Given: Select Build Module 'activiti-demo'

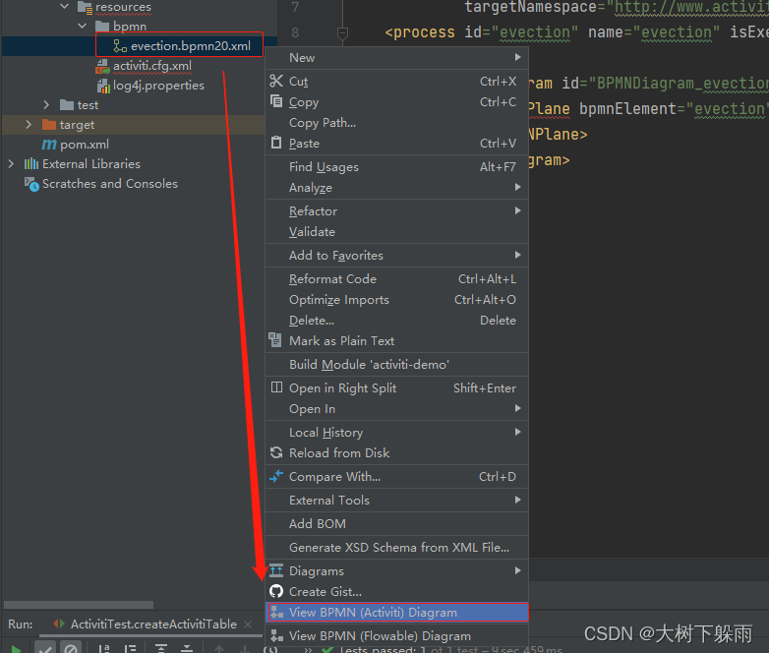Looking at the screenshot, I should 396,364.
